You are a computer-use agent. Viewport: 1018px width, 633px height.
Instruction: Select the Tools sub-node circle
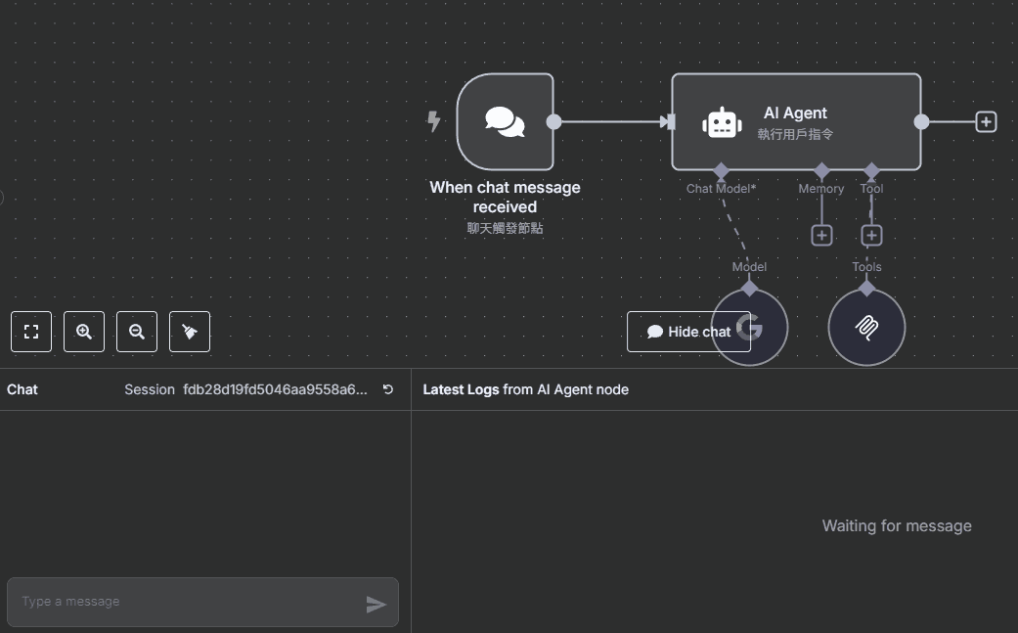(866, 328)
